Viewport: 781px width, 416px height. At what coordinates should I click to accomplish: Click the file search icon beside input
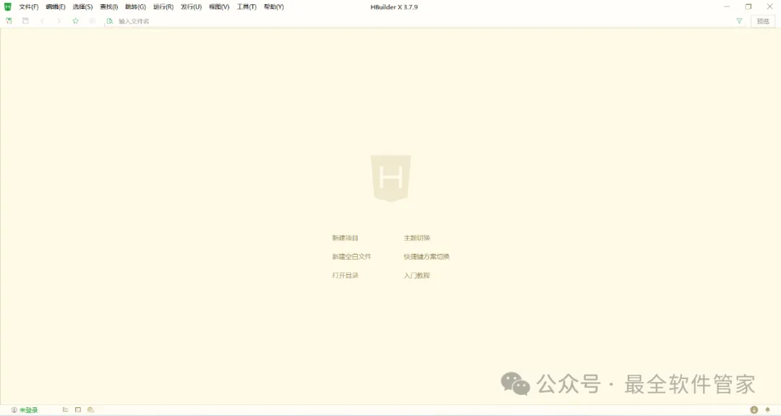click(110, 21)
